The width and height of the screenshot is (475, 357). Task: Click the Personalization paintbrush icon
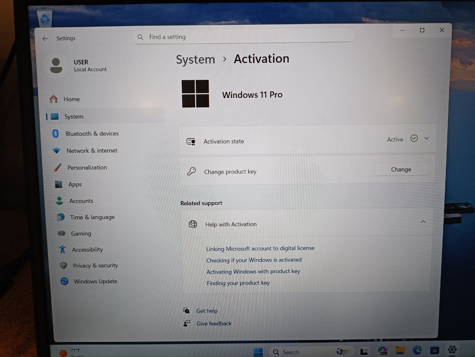(x=57, y=167)
